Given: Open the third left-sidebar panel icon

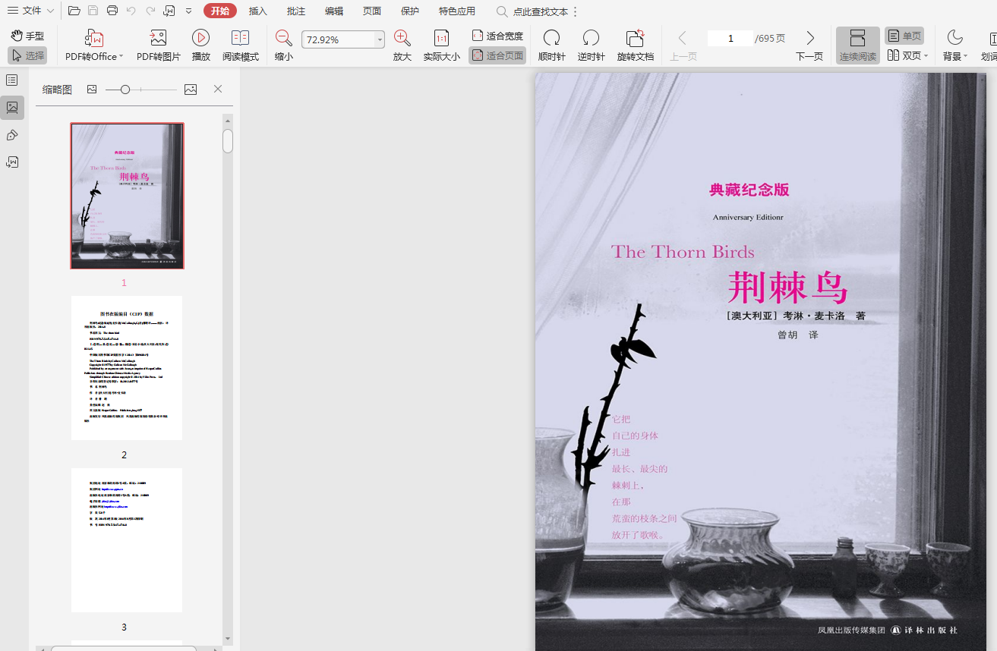Looking at the screenshot, I should click(x=12, y=135).
